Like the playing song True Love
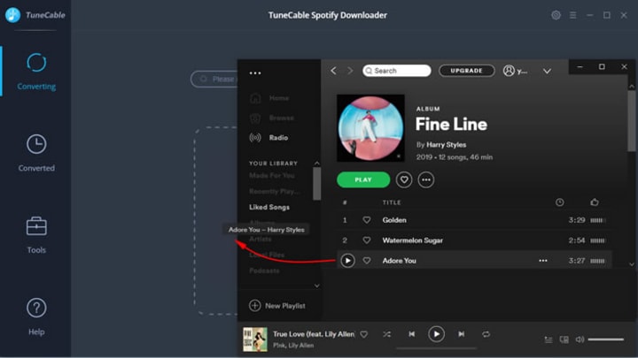The height and width of the screenshot is (358, 638). click(x=364, y=334)
